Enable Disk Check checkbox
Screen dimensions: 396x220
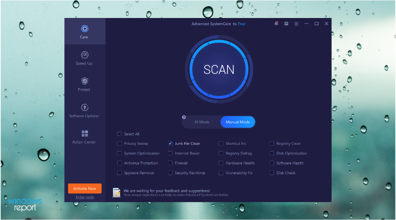point(272,173)
